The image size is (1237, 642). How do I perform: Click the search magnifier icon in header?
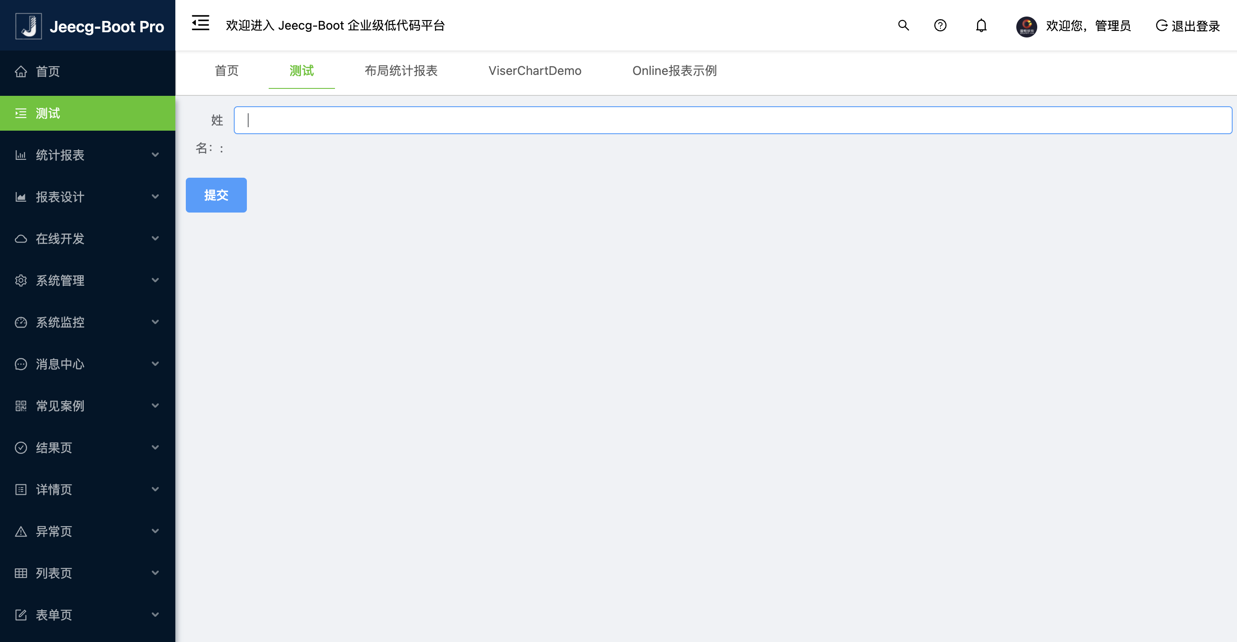(x=903, y=25)
